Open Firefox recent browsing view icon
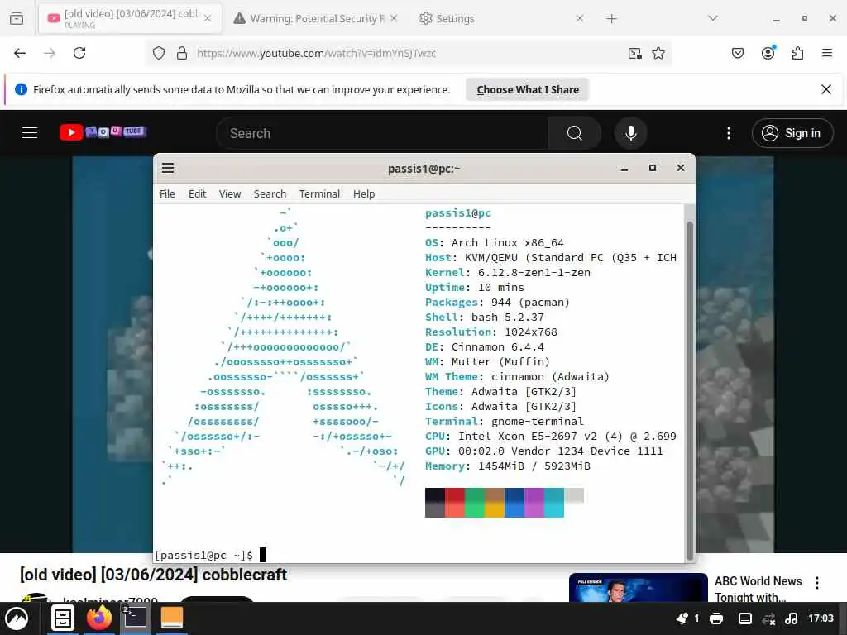 click(x=17, y=18)
